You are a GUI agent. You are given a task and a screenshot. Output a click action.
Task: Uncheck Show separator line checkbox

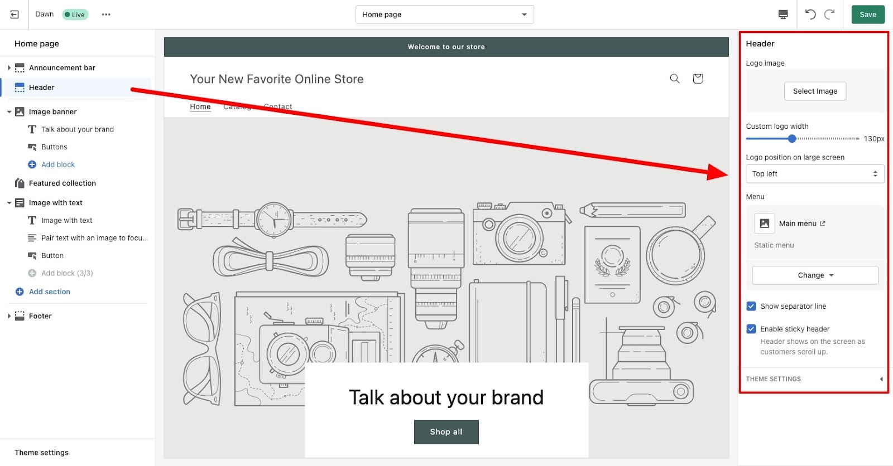coord(751,306)
